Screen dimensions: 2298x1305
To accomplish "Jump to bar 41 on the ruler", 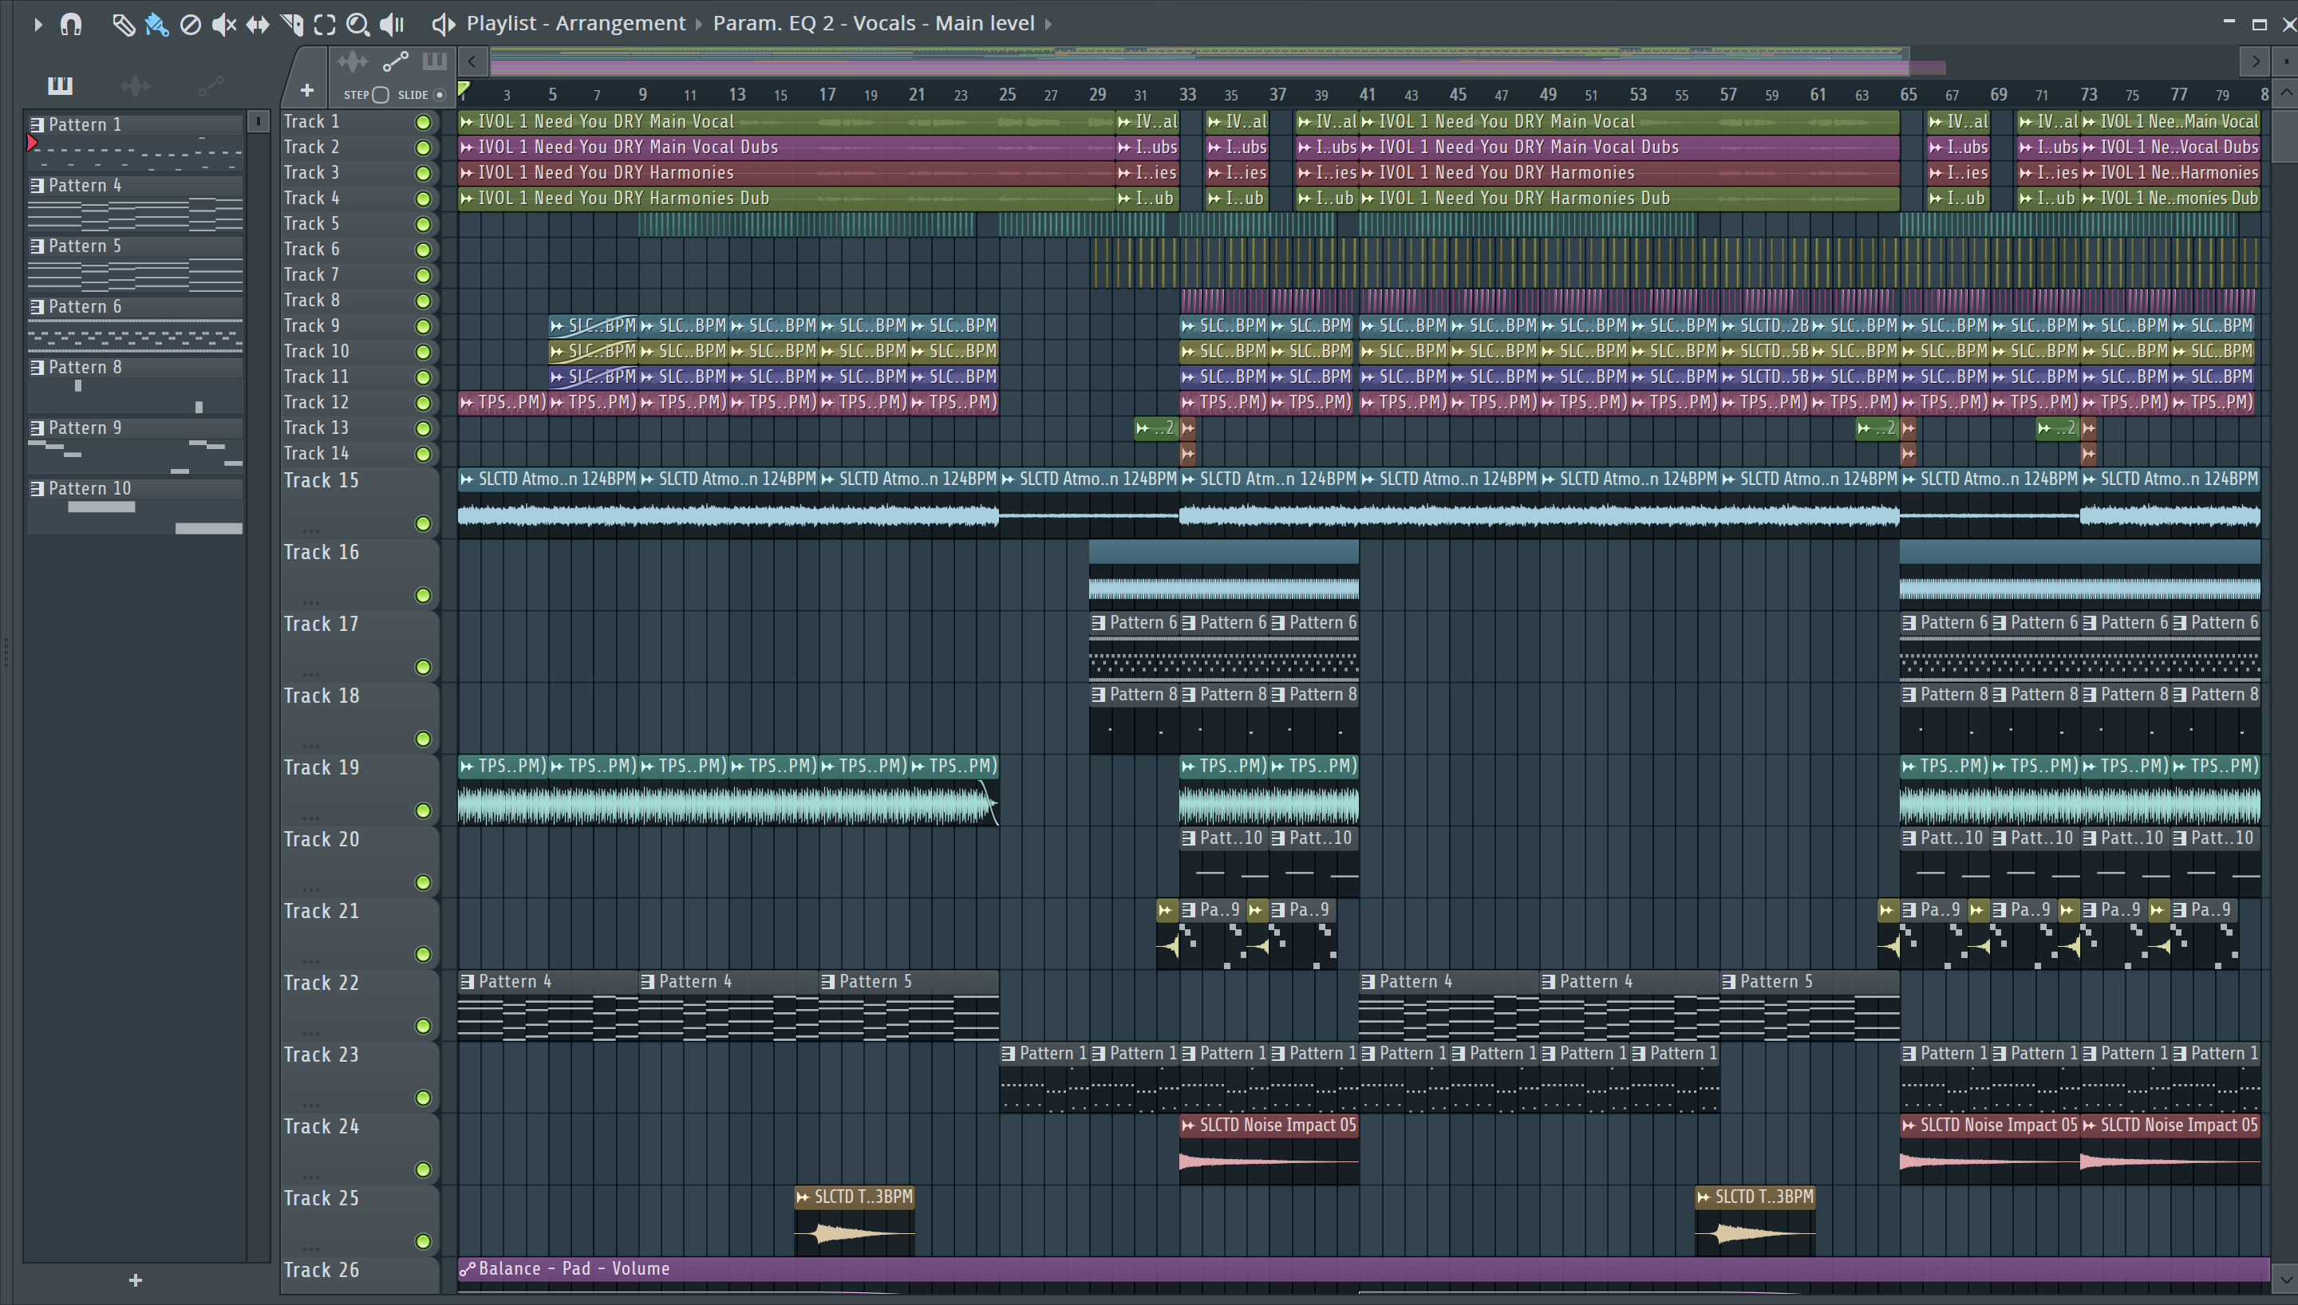I will point(1367,94).
